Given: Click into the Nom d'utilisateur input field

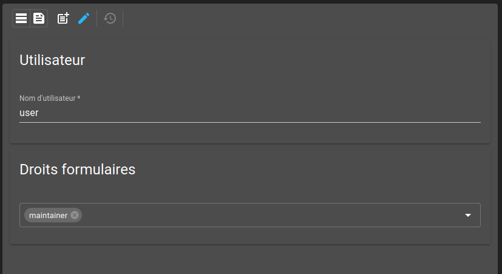Looking at the screenshot, I should [x=250, y=113].
